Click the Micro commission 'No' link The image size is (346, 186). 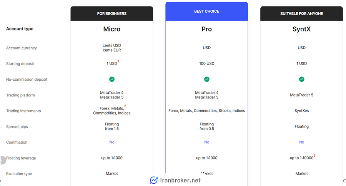point(111,142)
